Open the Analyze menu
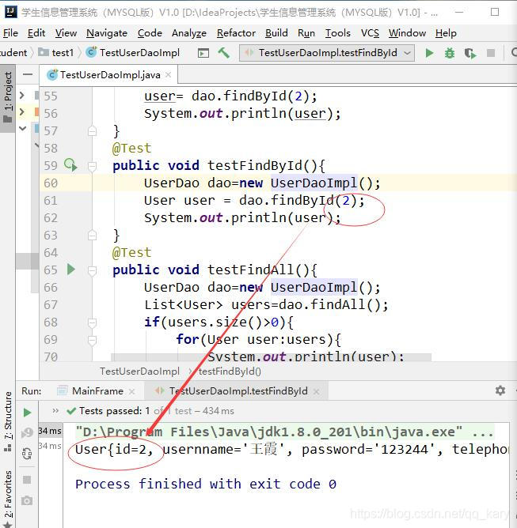This screenshot has height=528, width=517. tap(189, 33)
